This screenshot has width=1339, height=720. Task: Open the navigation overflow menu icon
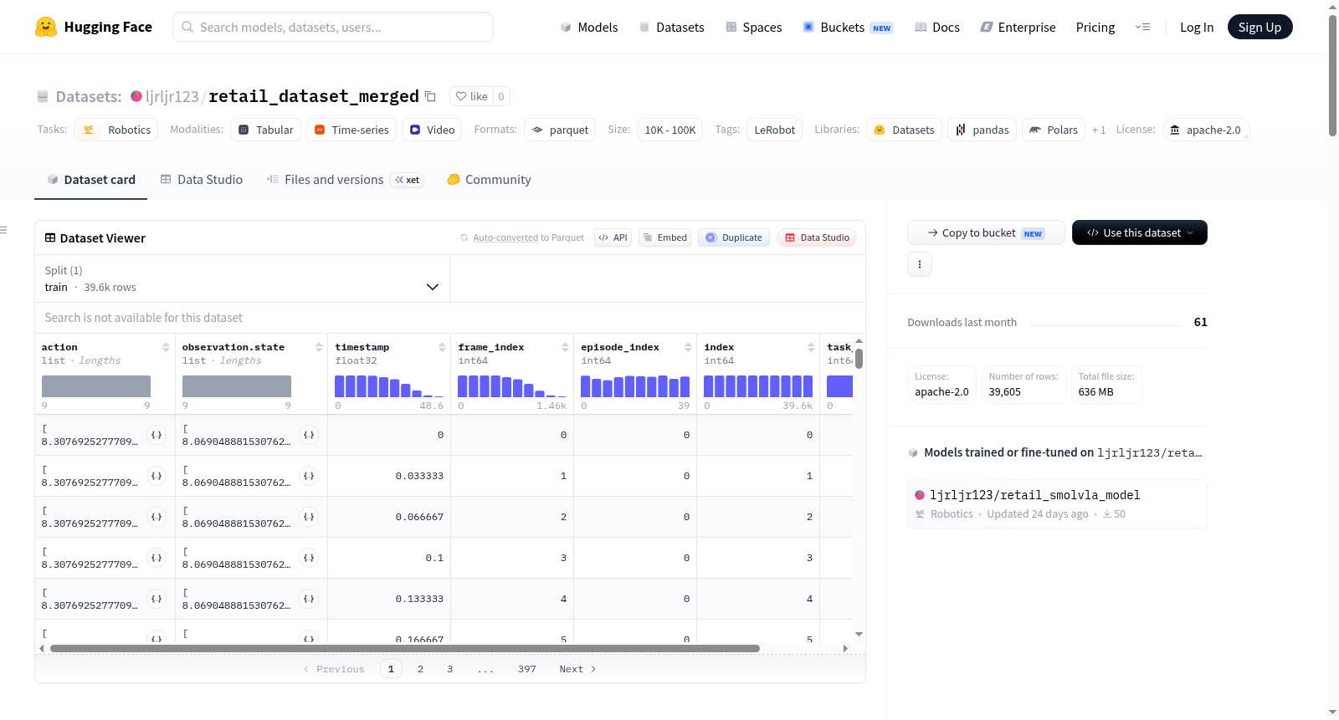pos(1142,27)
